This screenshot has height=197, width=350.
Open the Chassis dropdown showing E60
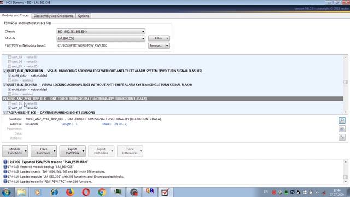101,32
